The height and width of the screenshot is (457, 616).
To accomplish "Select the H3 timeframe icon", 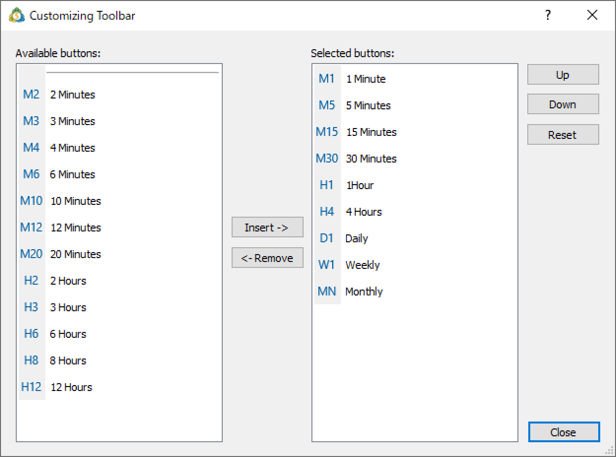I will tap(31, 307).
